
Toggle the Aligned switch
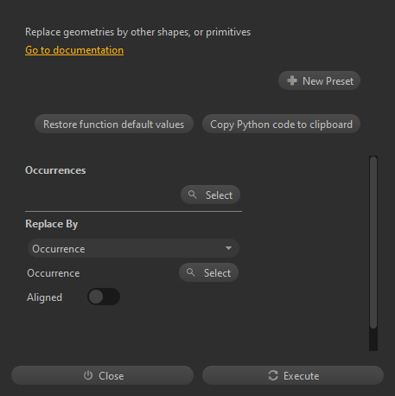pyautogui.click(x=104, y=297)
